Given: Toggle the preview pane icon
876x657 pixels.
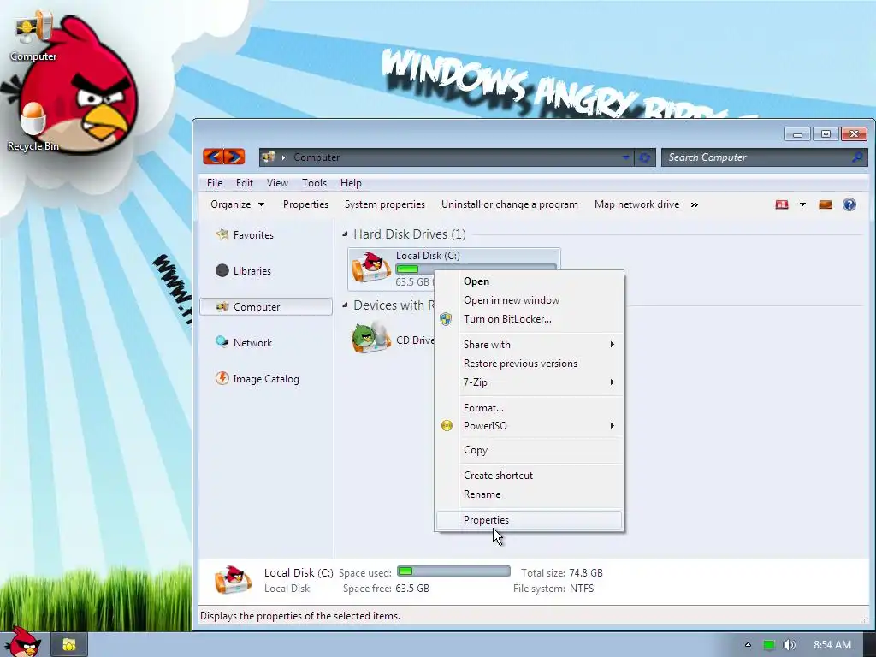Looking at the screenshot, I should click(826, 204).
